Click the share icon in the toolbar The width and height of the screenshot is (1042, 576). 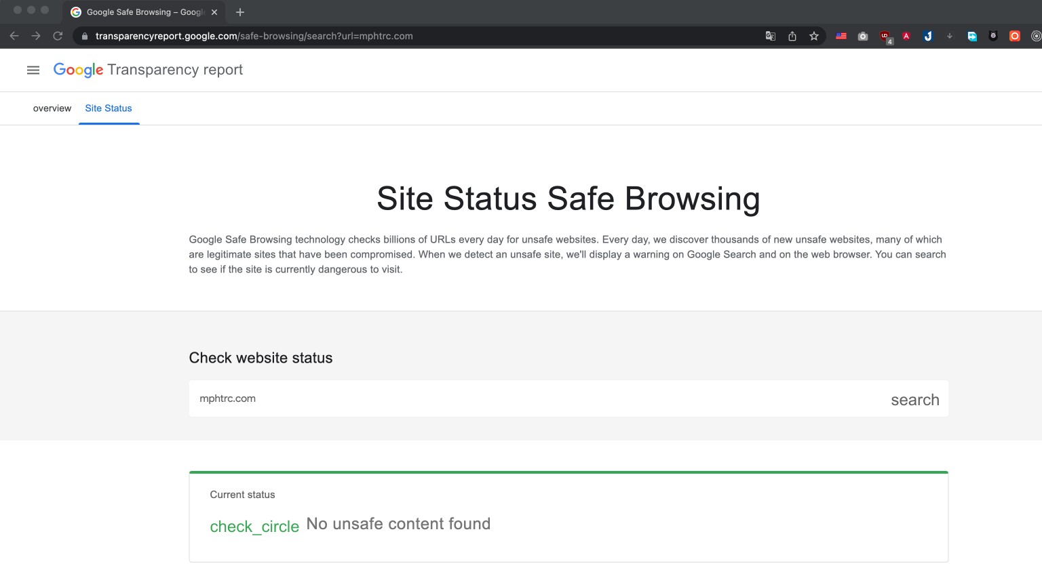point(792,36)
